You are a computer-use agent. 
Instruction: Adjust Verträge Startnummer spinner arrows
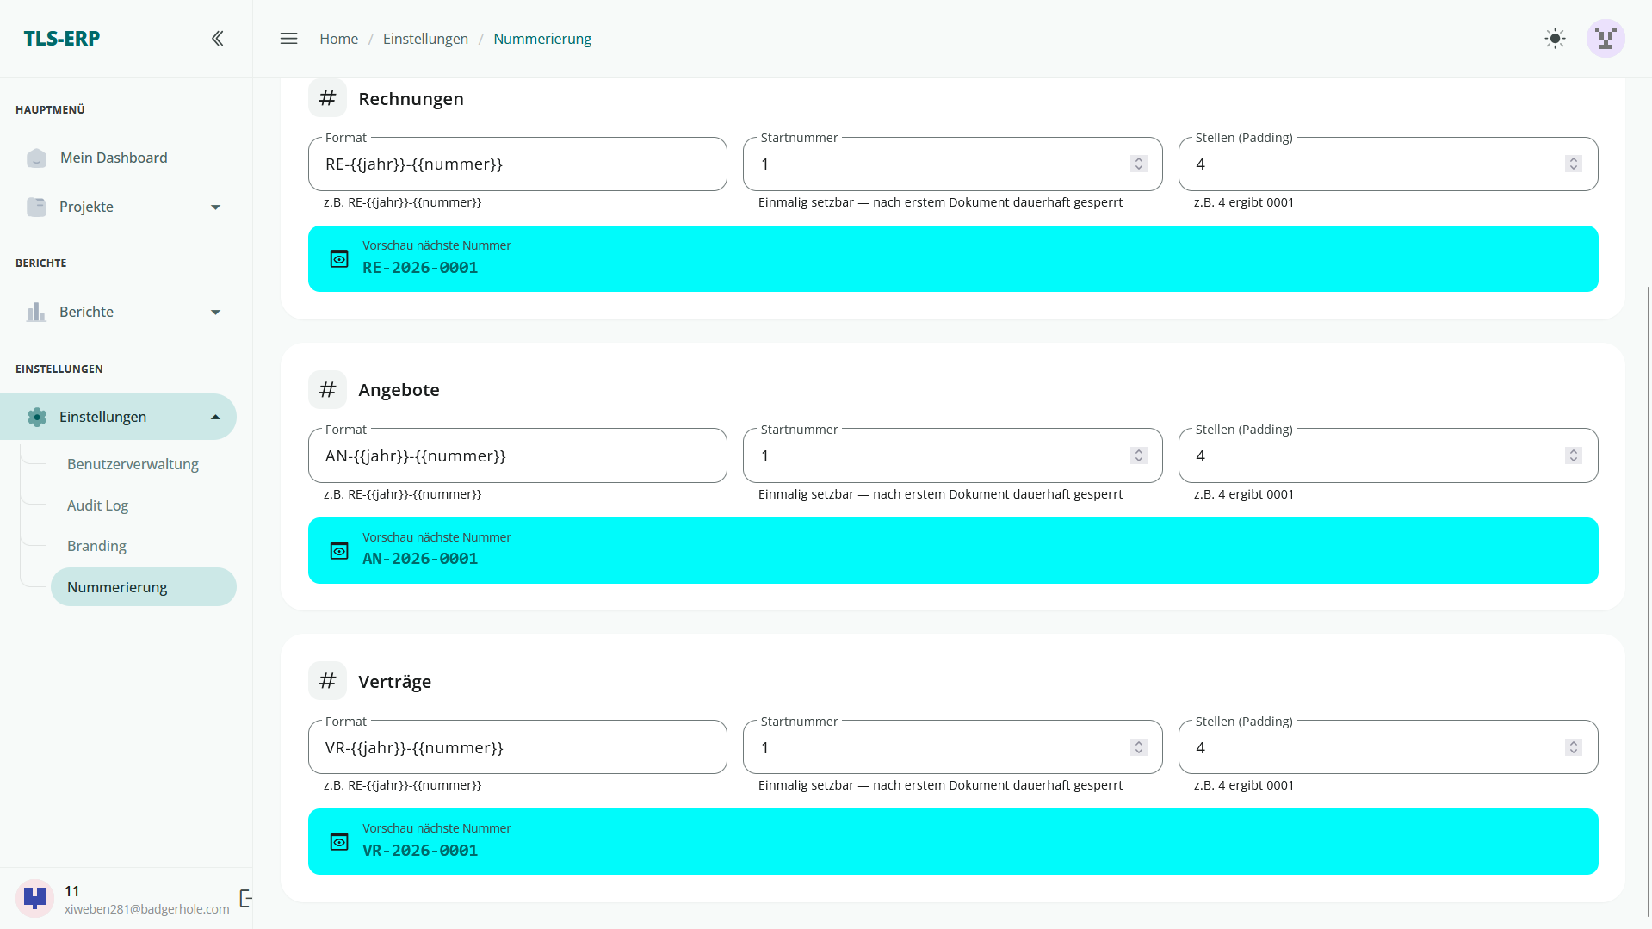pos(1138,747)
